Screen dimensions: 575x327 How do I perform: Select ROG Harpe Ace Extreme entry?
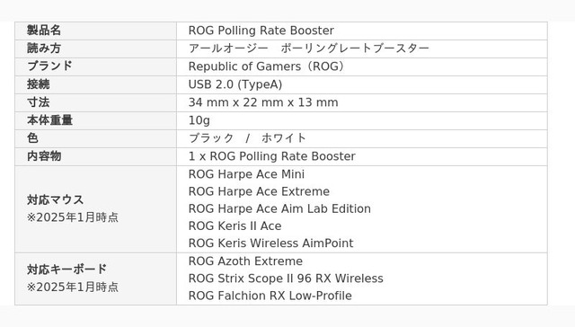[259, 191]
